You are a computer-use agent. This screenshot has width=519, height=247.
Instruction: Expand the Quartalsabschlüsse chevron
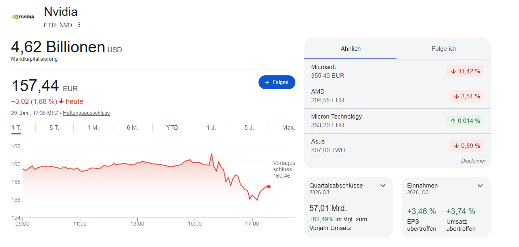pos(383,186)
